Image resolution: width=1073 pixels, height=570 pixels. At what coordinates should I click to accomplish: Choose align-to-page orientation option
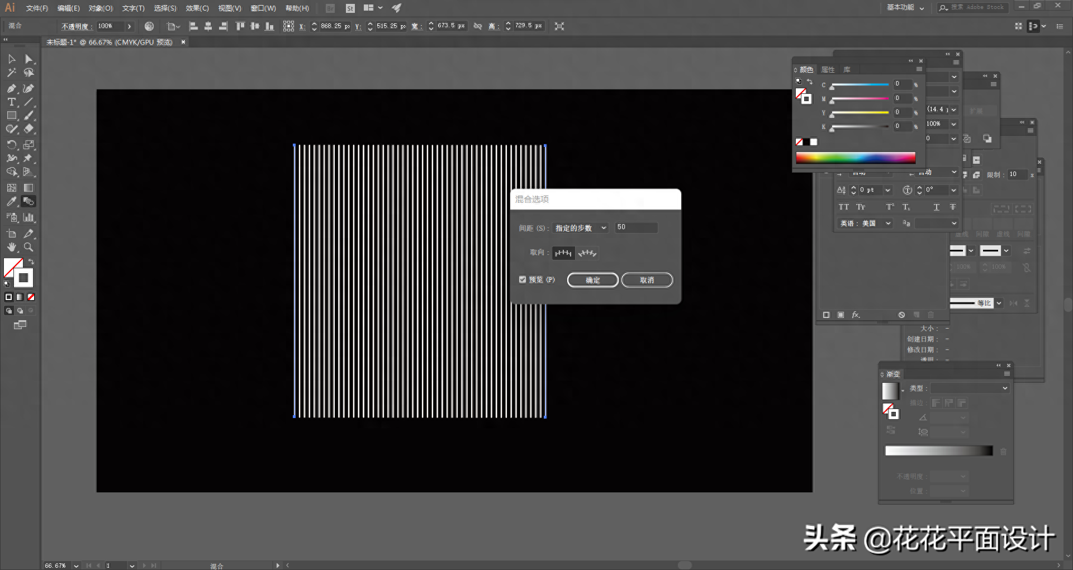[563, 253]
